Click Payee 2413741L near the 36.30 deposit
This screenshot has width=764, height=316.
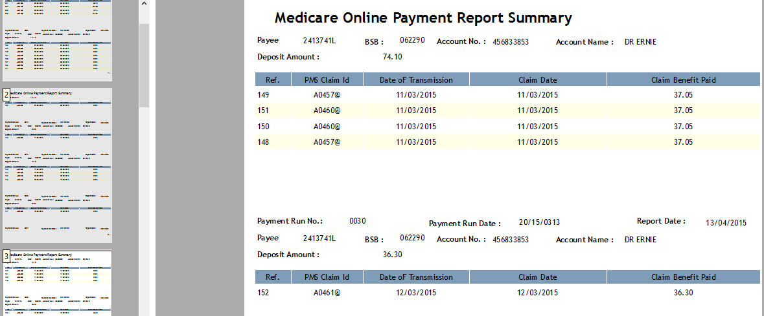point(319,238)
